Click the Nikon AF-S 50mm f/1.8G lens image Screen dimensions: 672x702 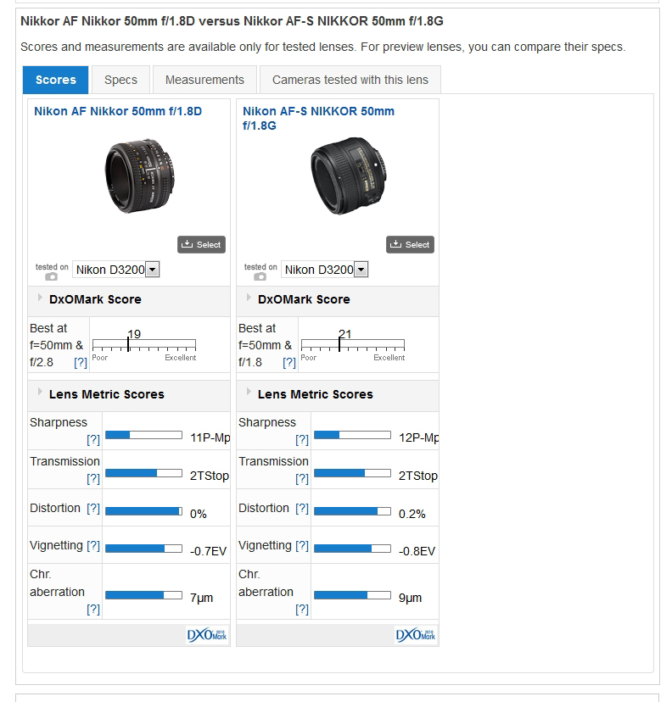coord(339,180)
